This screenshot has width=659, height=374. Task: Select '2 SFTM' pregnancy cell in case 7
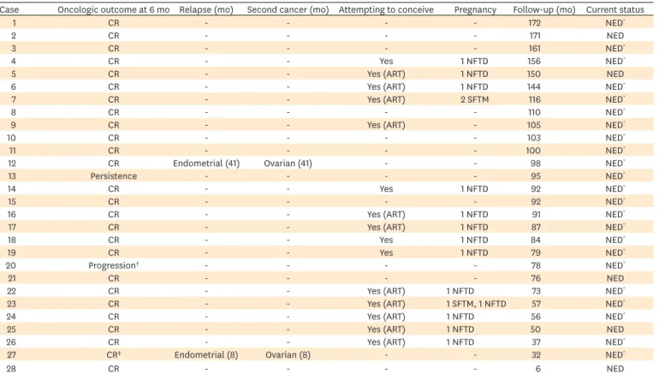(474, 99)
